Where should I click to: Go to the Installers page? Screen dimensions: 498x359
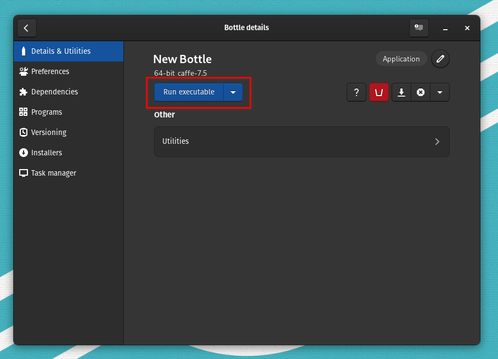pos(47,153)
